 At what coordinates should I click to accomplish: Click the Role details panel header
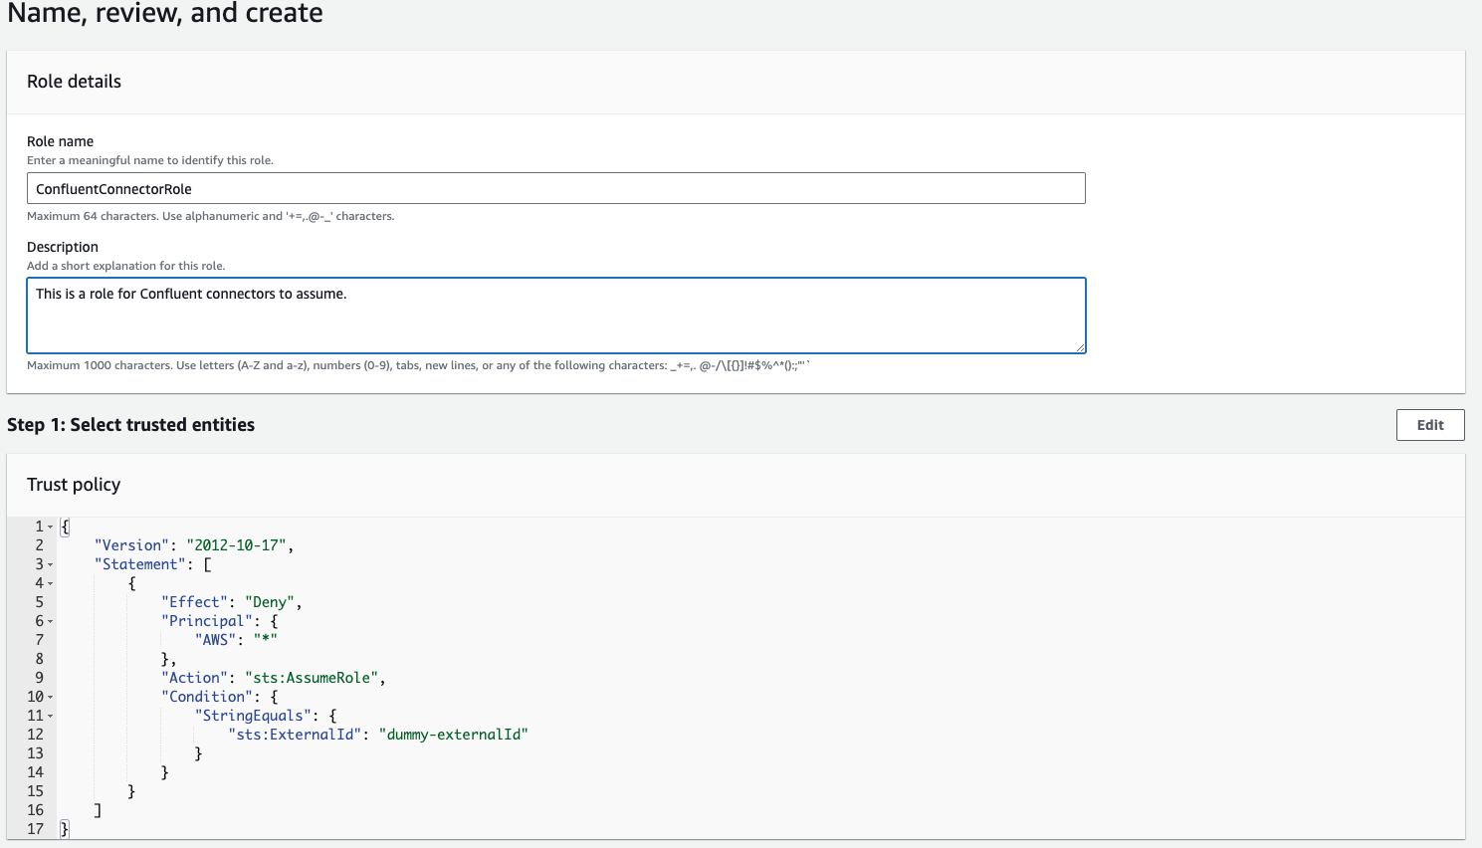click(74, 82)
